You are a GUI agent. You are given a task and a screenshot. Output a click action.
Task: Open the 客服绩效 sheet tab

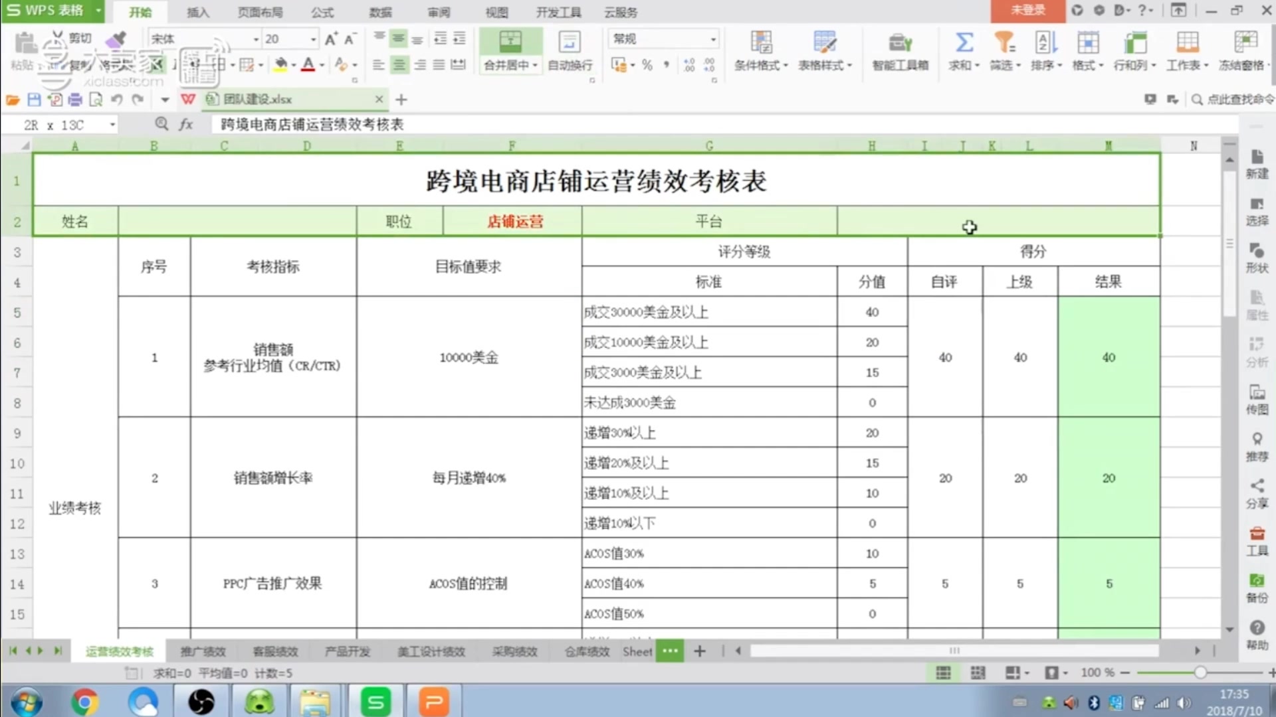click(275, 651)
